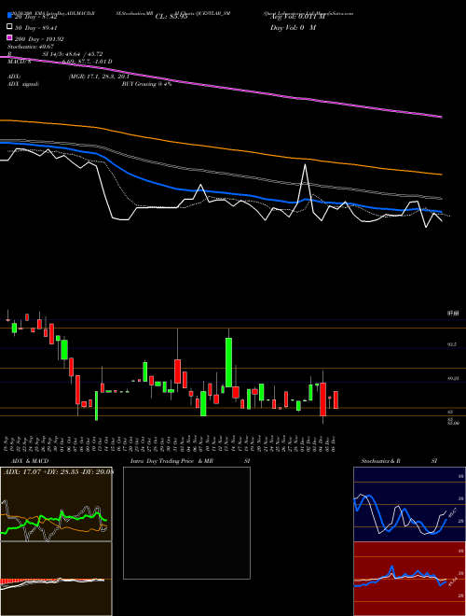
Task: Click the ADX (MGR) 17.1, 28.3, 20.1 values
Action: point(99,77)
